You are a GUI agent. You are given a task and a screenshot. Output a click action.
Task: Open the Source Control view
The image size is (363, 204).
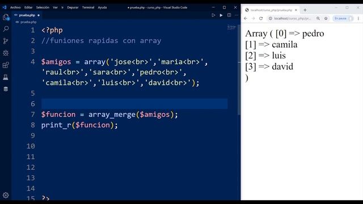point(6,41)
